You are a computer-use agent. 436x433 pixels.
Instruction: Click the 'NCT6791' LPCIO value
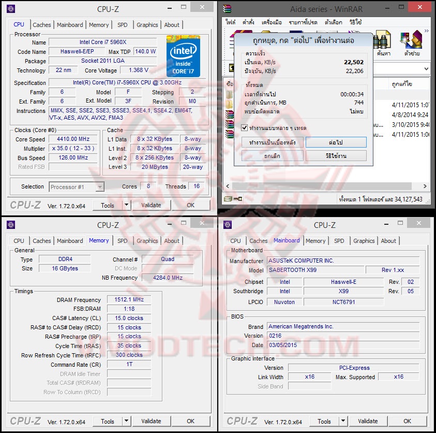click(344, 302)
